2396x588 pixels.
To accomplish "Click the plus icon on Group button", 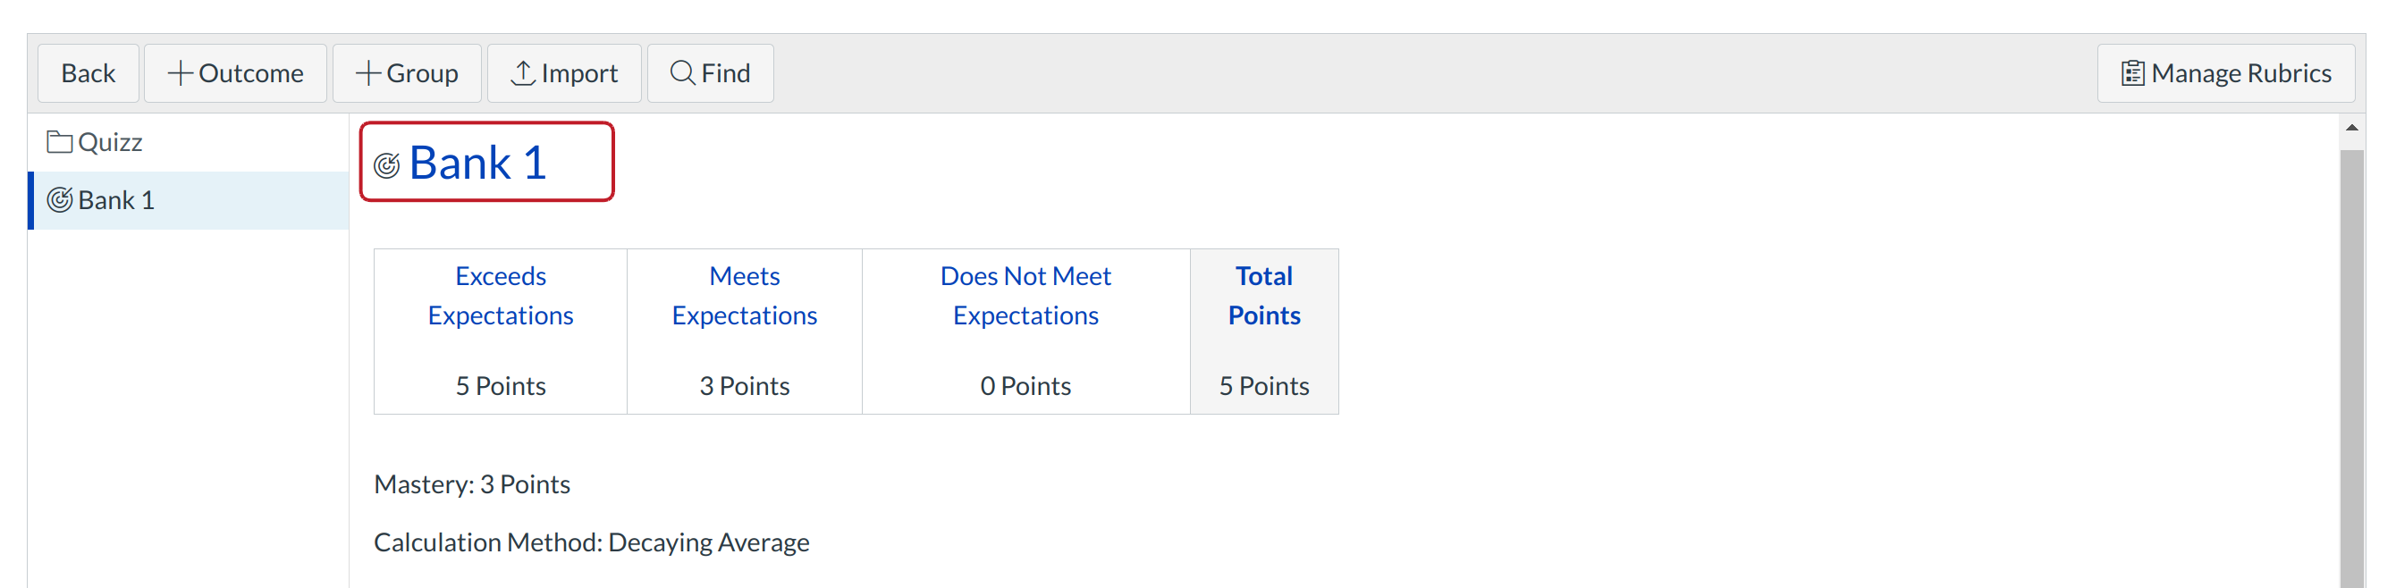I will coord(368,73).
